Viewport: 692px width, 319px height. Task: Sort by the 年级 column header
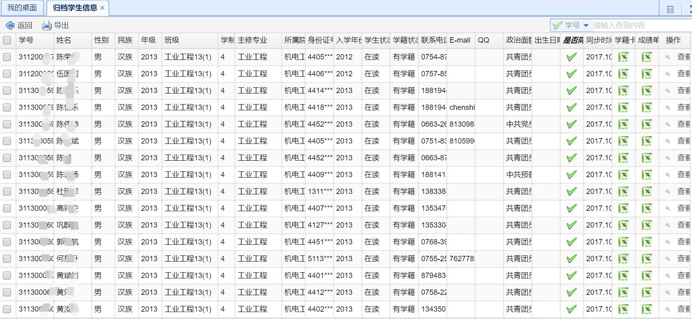[148, 40]
